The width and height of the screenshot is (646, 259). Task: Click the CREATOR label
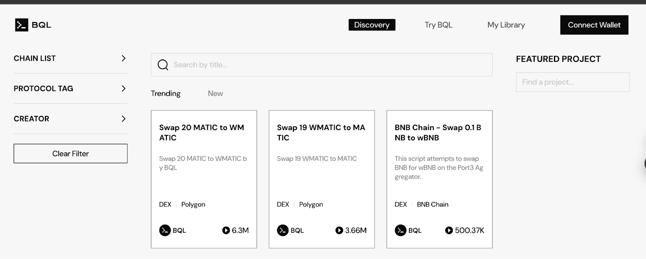point(31,119)
